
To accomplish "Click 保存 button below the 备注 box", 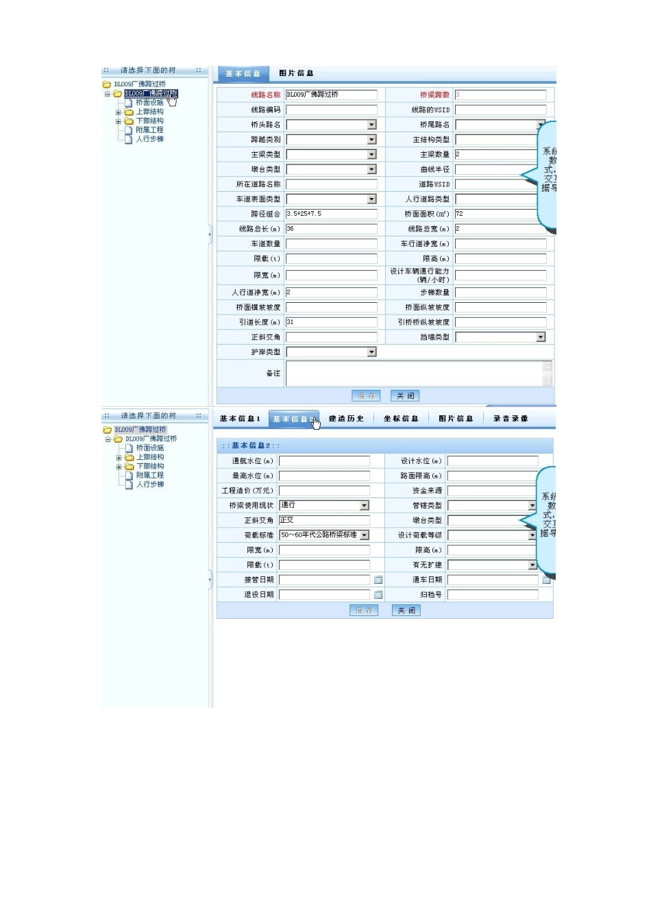I will click(367, 396).
